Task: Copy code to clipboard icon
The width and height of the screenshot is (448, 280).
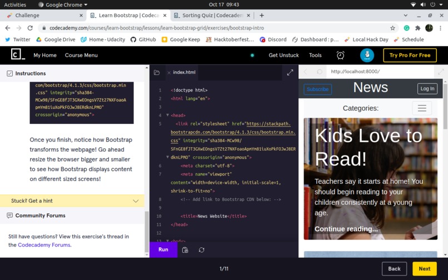Action: 185,250
